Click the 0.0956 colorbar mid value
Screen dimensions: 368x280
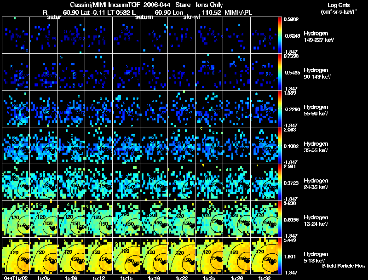(x=291, y=220)
